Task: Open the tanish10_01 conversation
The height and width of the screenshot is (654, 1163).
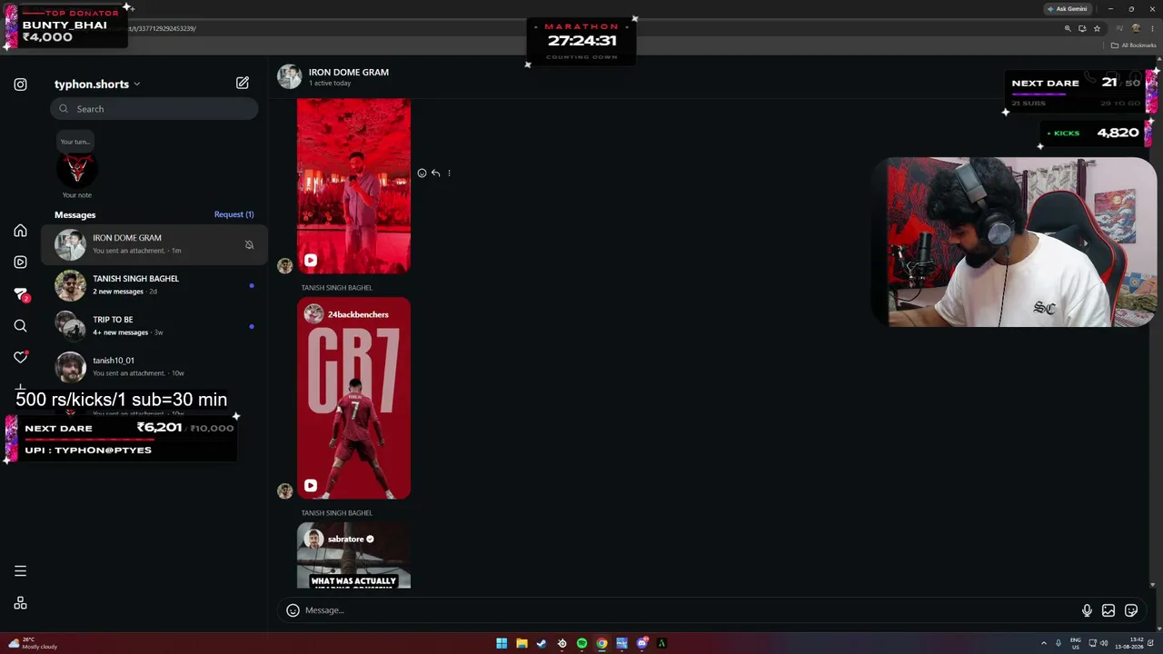Action: pyautogui.click(x=153, y=368)
